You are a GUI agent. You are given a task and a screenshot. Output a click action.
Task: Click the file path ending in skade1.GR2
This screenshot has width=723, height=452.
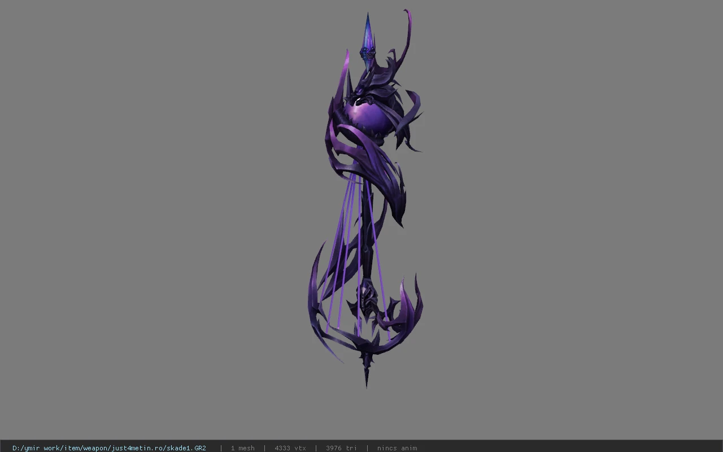109,448
